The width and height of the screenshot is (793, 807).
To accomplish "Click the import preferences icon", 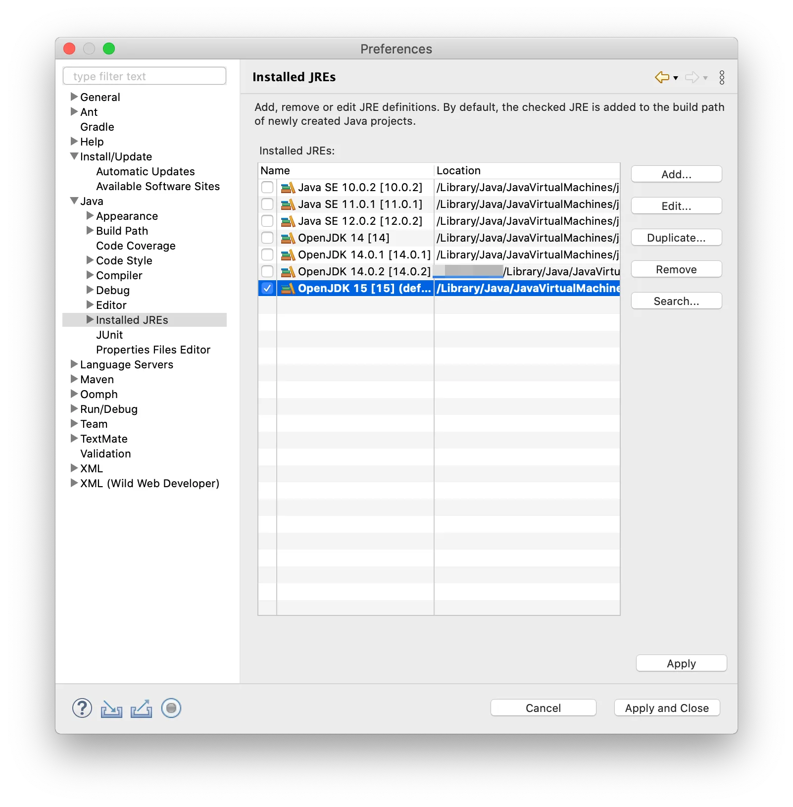I will coord(111,709).
